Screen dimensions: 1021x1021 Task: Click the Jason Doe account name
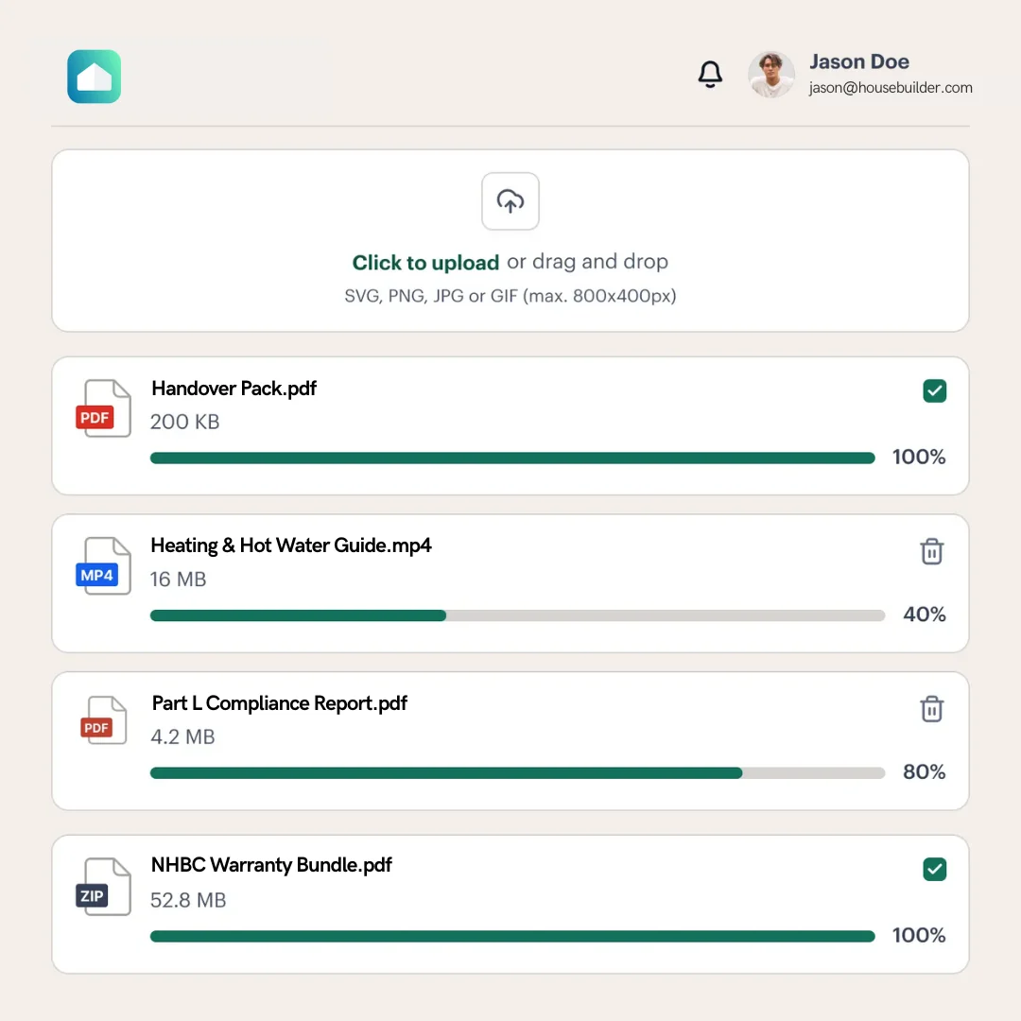[x=859, y=62]
